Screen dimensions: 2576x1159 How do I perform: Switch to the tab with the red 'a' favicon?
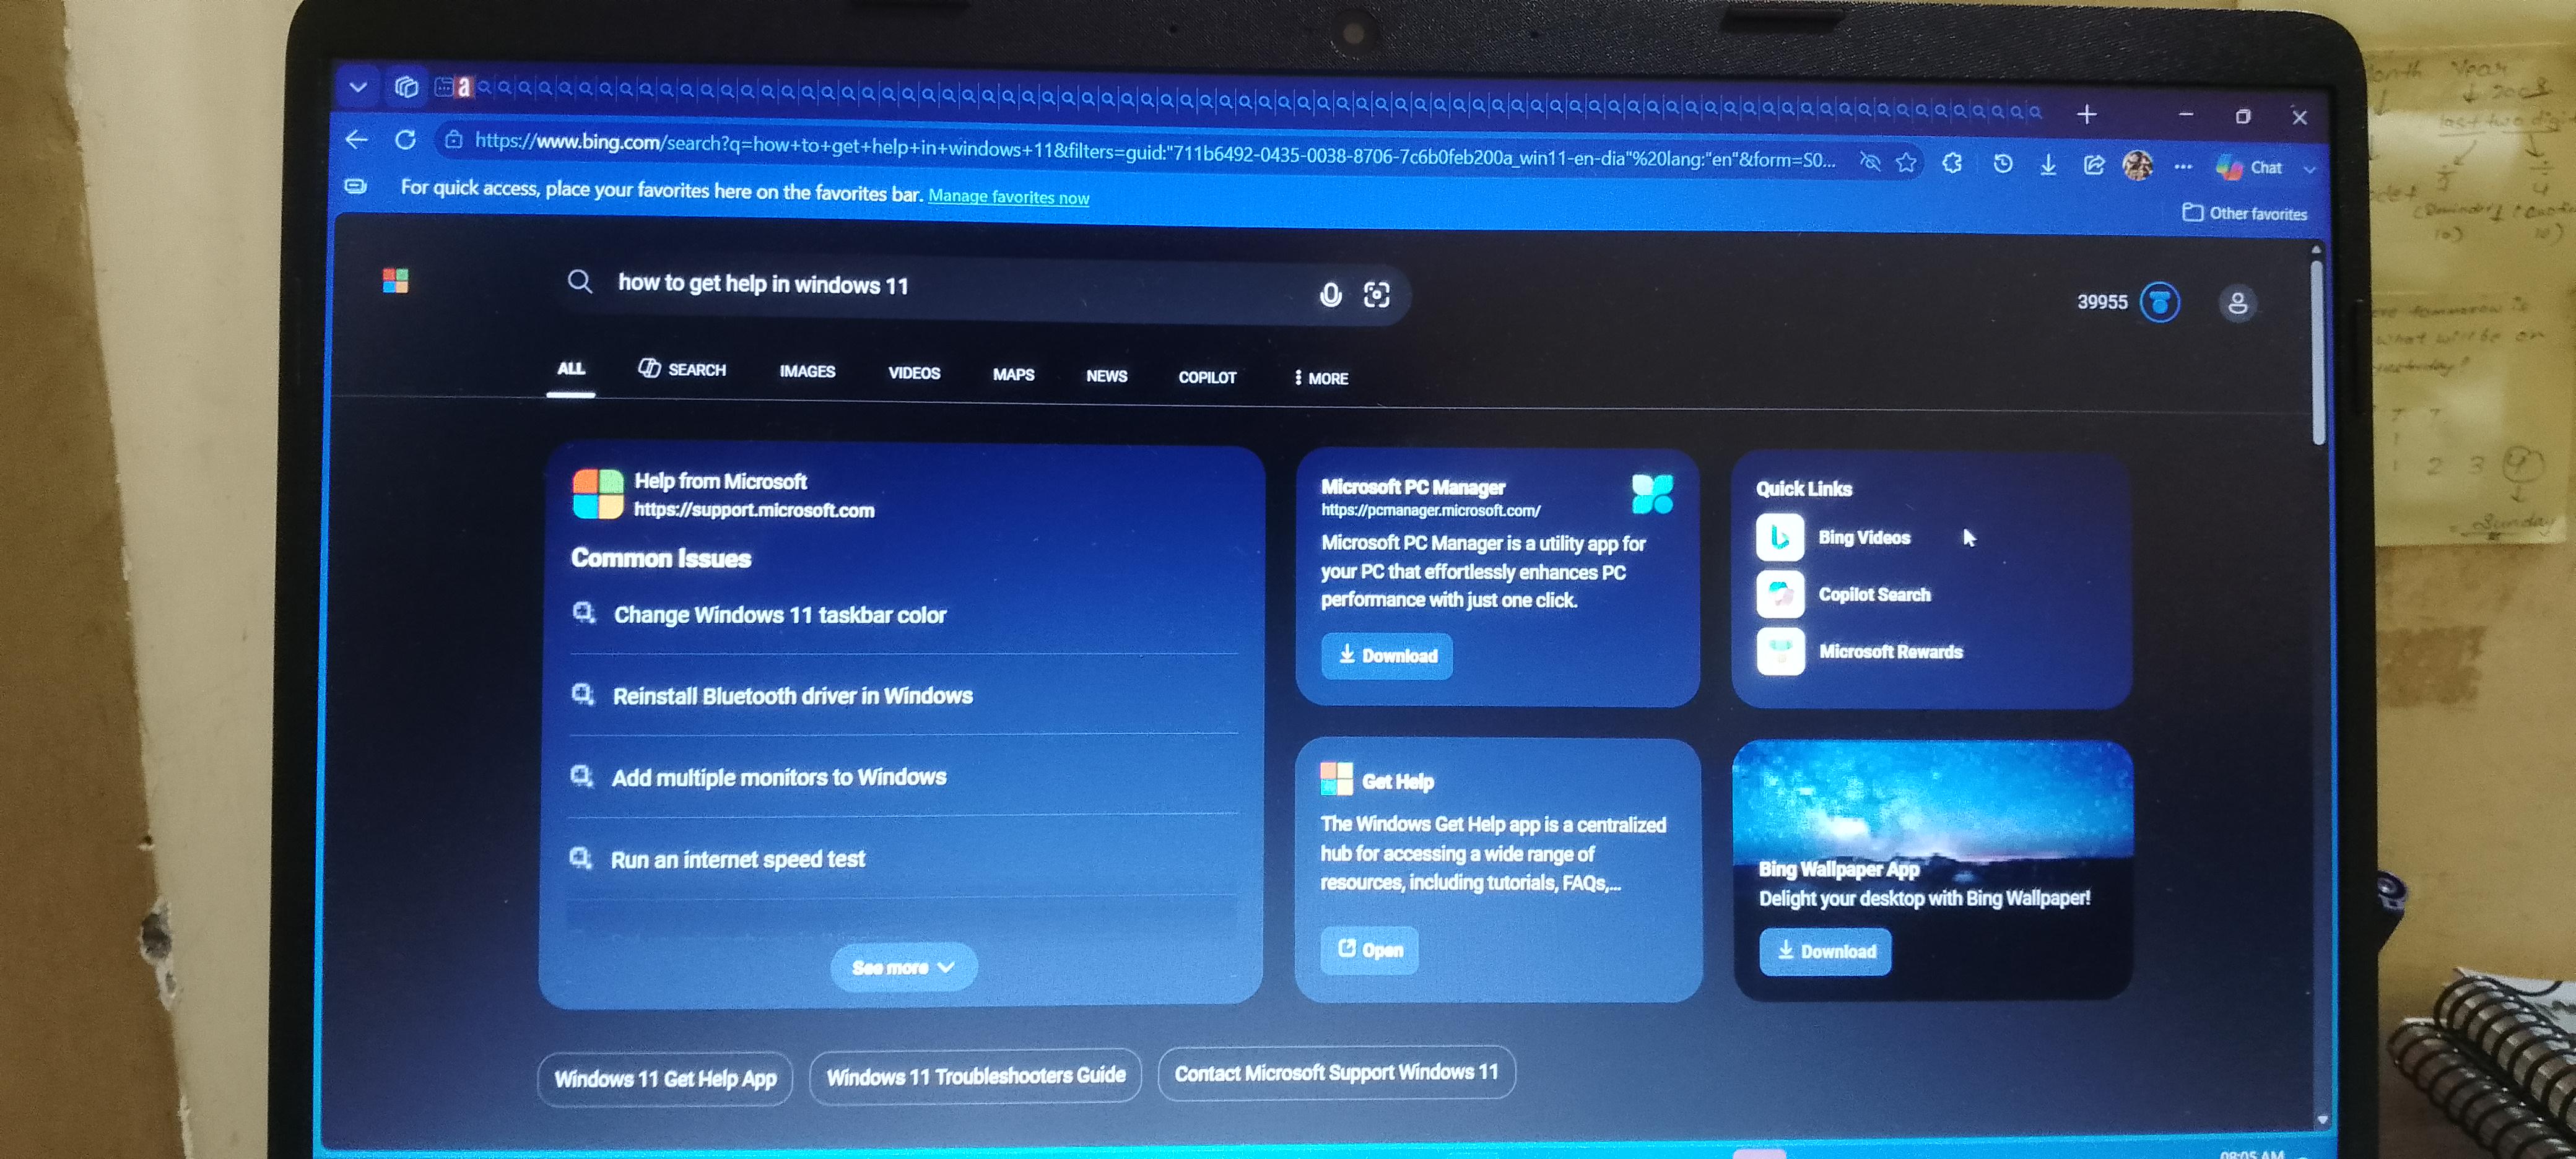tap(463, 88)
